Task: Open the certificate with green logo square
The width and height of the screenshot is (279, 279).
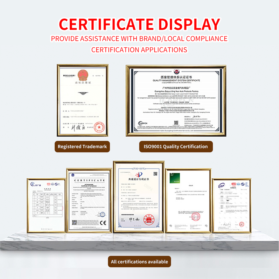Action: [188, 201]
